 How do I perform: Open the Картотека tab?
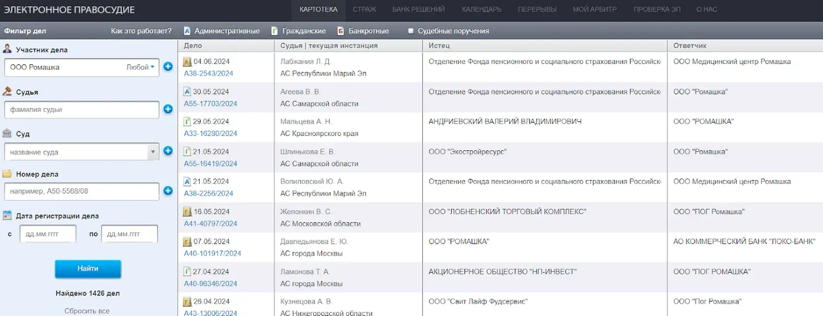(x=319, y=9)
